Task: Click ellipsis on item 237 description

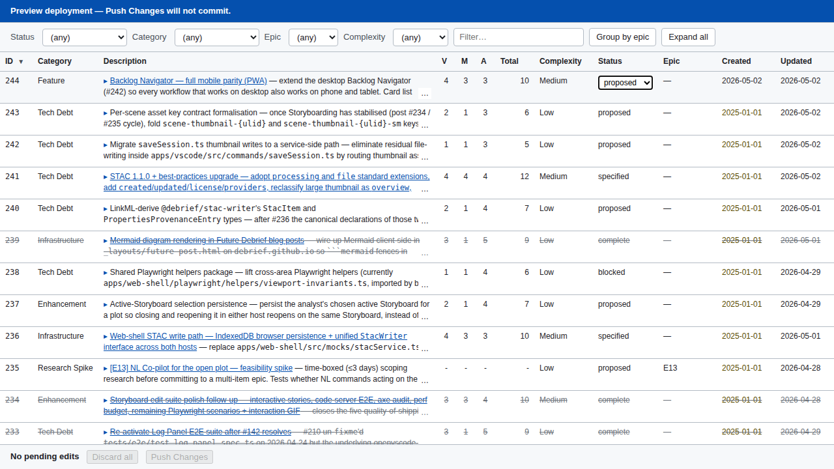Action: 425,316
